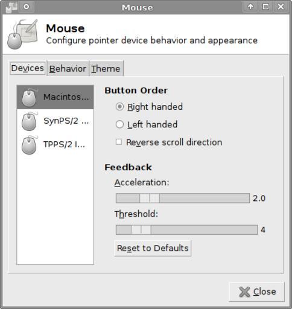Select the TPPS/2 device mouse icon

tap(30, 145)
